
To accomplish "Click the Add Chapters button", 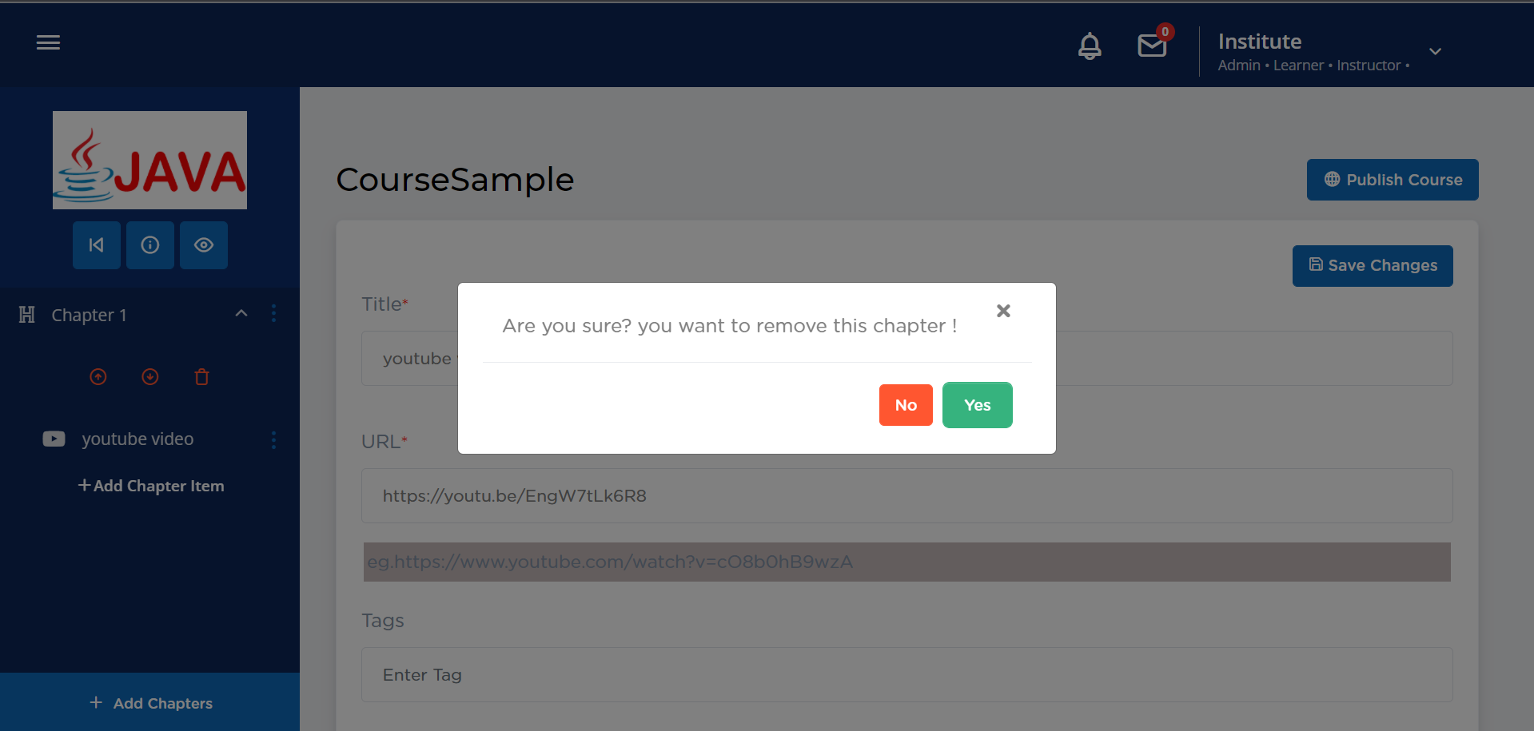I will [x=150, y=703].
